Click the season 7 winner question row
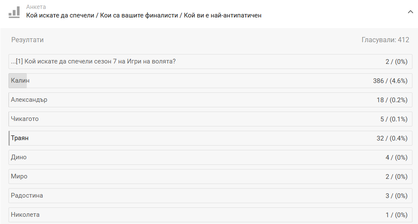The image size is (418, 224). coord(210,61)
